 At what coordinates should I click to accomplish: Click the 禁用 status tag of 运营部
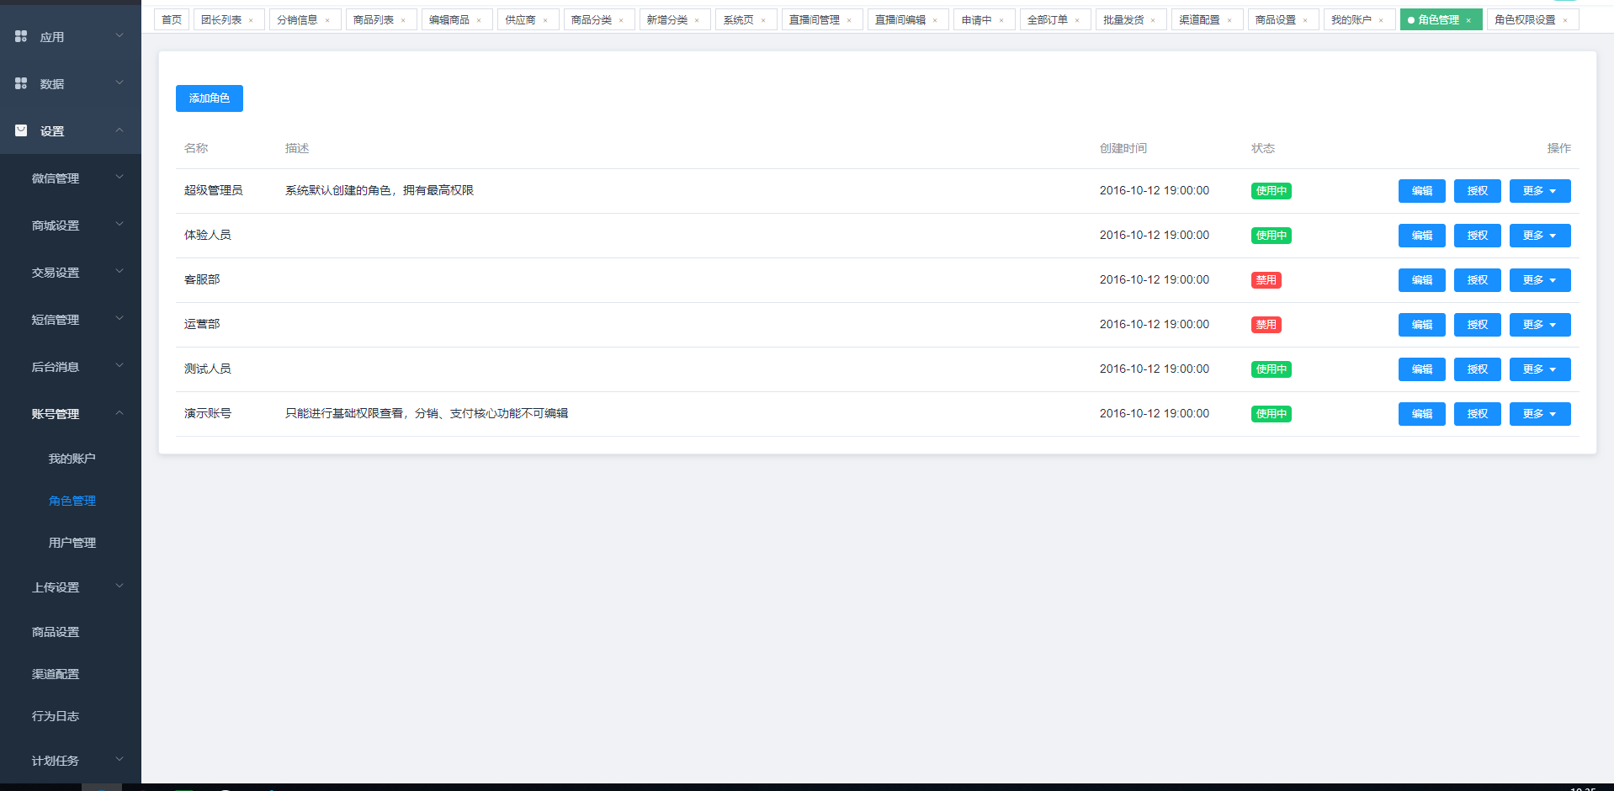tap(1266, 325)
